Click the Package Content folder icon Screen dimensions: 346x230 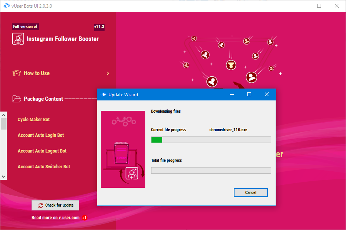coord(17,99)
